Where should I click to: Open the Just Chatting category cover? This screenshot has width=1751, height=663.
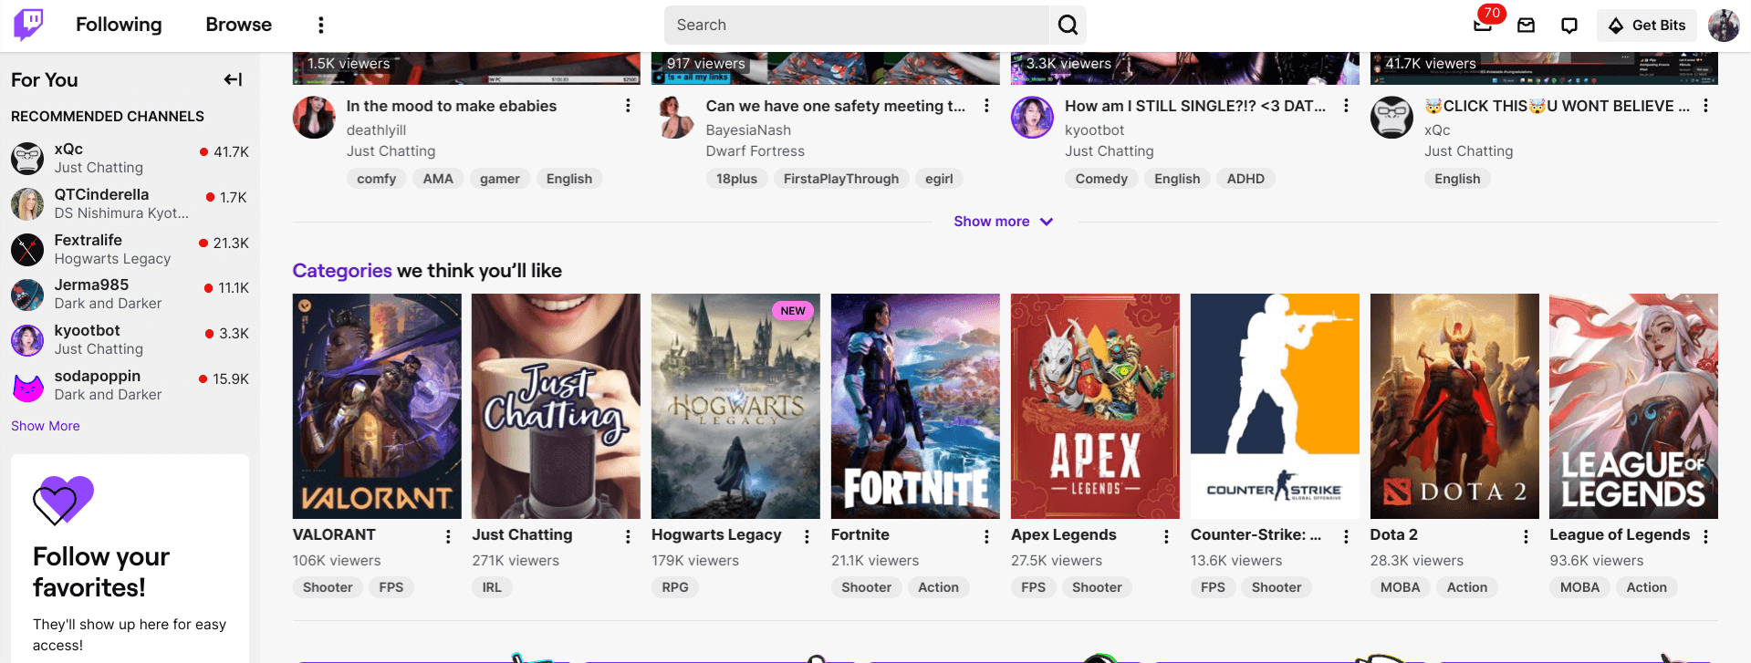[x=556, y=406]
